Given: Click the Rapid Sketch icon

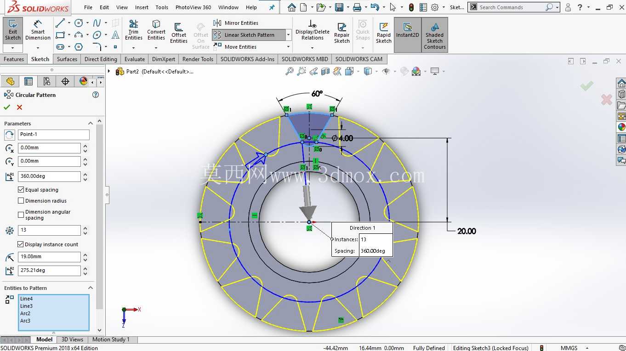Looking at the screenshot, I should [383, 33].
